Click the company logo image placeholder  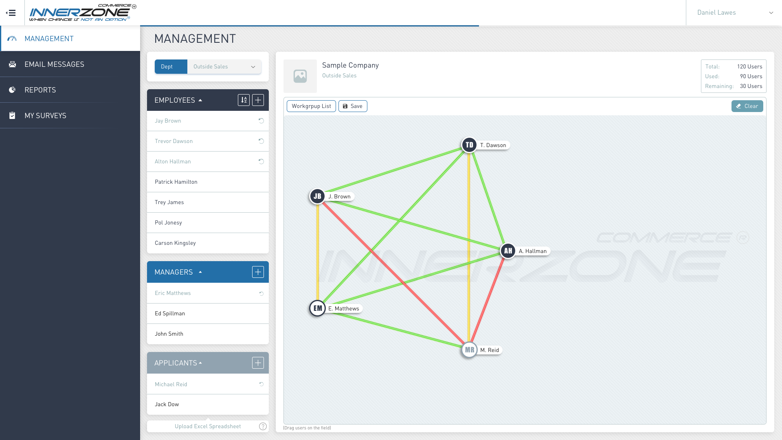click(300, 76)
